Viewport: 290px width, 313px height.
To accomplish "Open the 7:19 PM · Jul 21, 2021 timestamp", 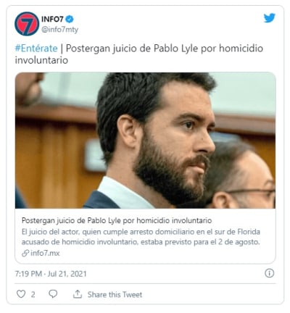I will coord(51,274).
